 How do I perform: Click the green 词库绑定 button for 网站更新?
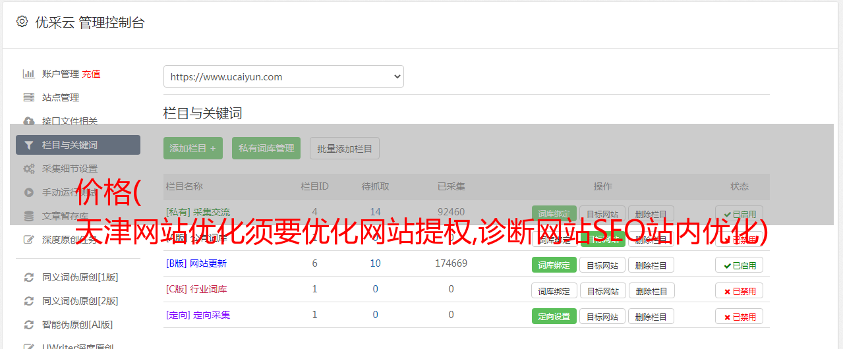coord(554,265)
